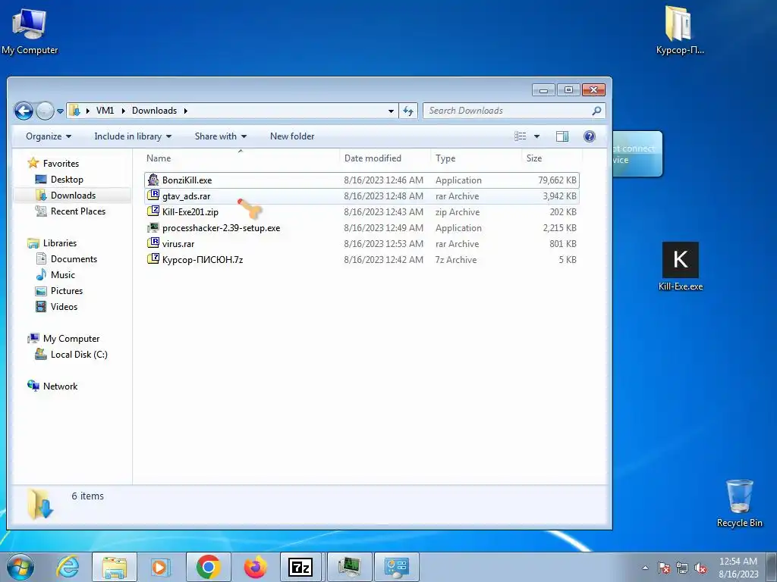This screenshot has width=777, height=582.
Task: Click the Action Center flag tray icon
Action: point(664,568)
